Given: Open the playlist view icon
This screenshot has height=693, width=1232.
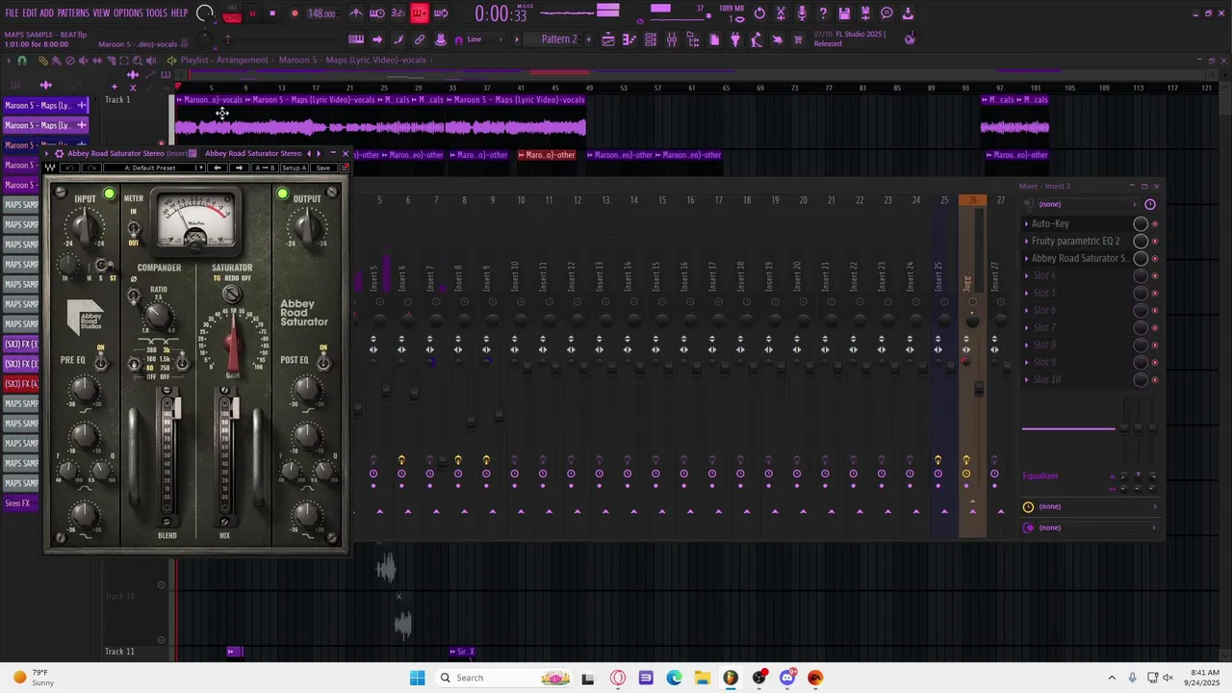Looking at the screenshot, I should (608, 39).
